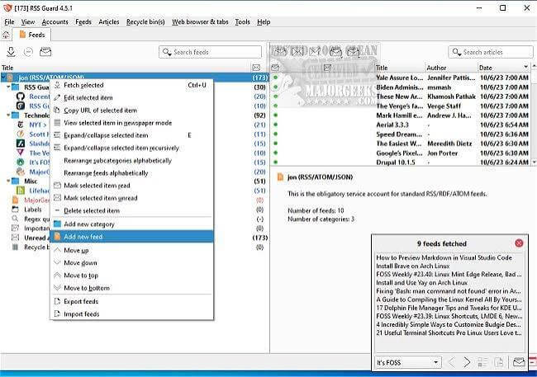
Task: Open the Tools menu
Action: pyautogui.click(x=242, y=22)
